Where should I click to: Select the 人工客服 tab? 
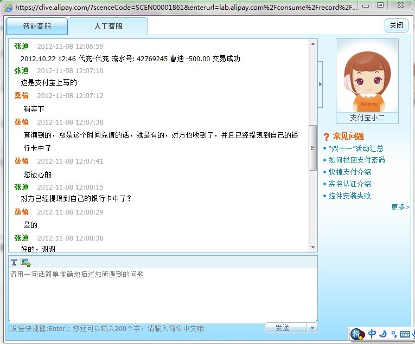pyautogui.click(x=108, y=26)
